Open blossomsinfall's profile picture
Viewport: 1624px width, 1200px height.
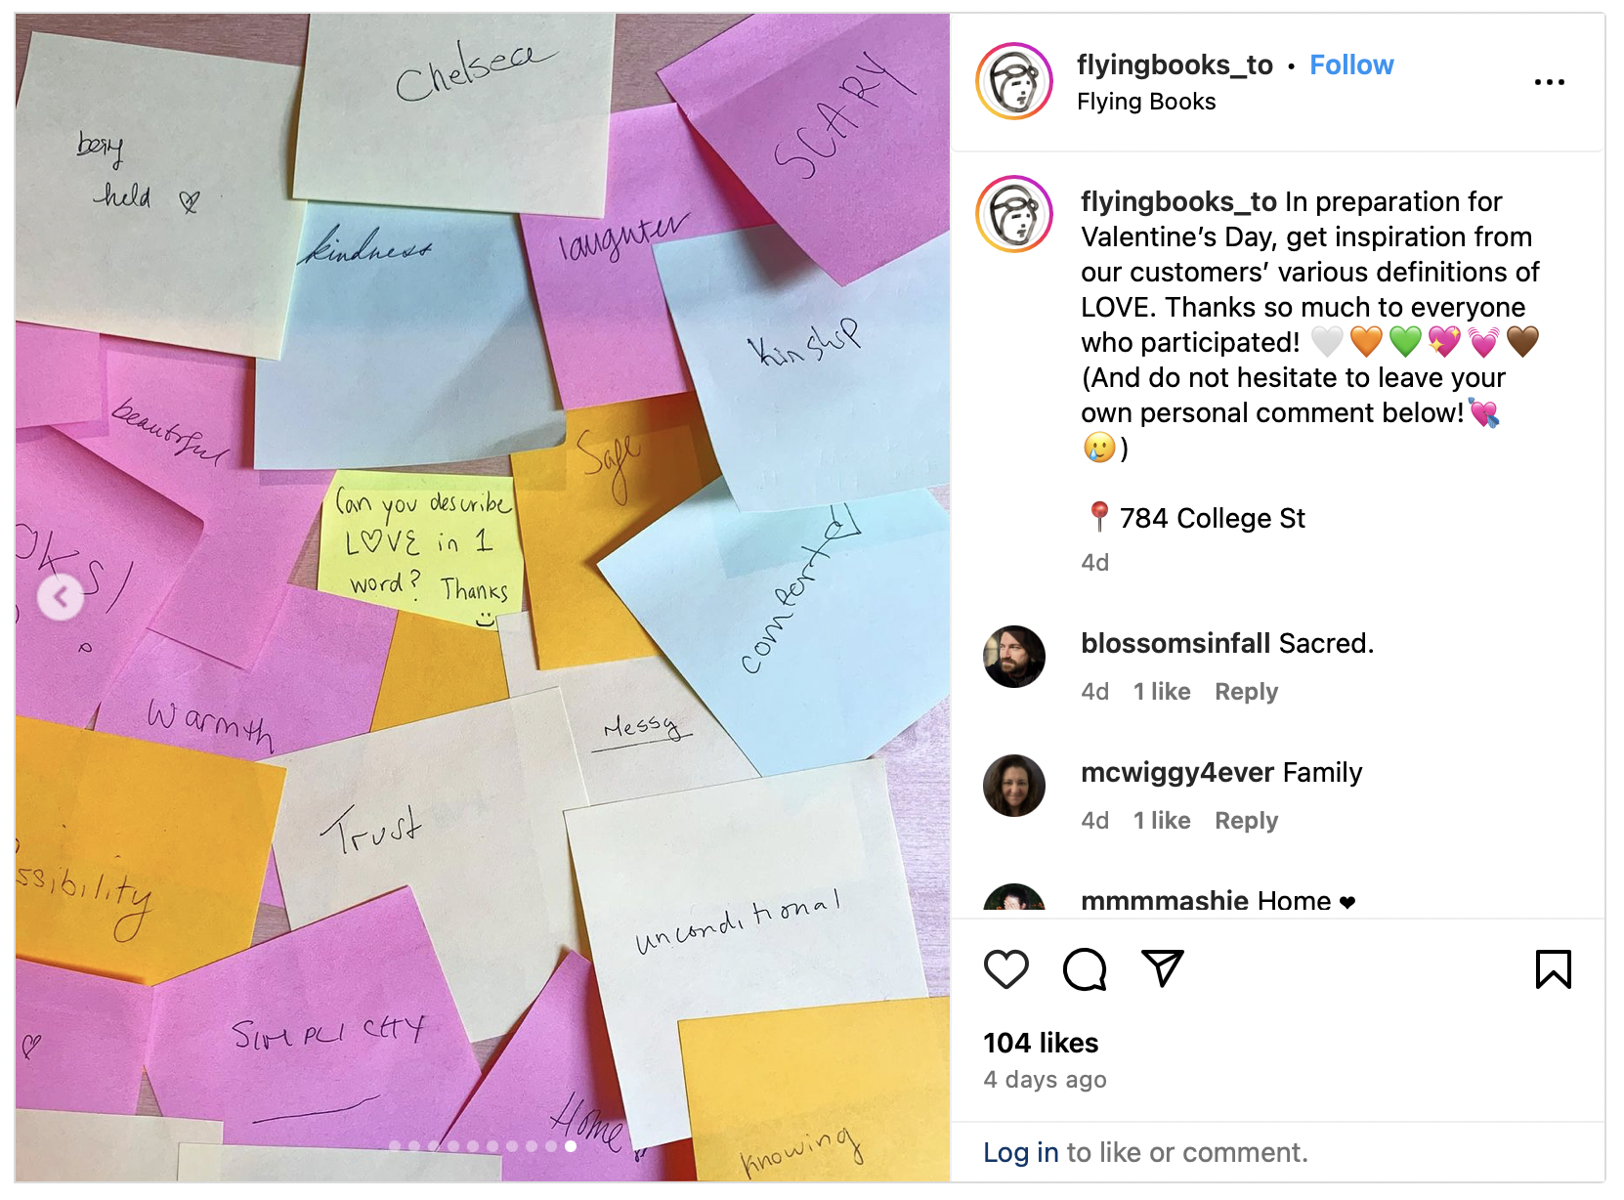(1014, 657)
